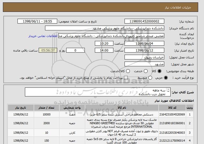Viewport: 204px width, 144px height.
Task: Click quantity 2000 in row 2
Action: pos(47,123)
